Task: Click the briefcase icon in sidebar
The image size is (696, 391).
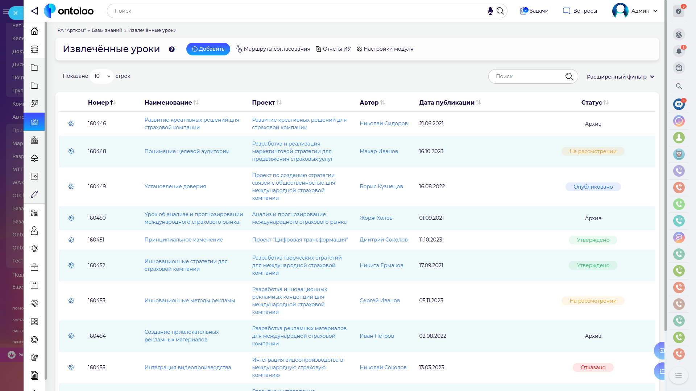Action: 34,267
